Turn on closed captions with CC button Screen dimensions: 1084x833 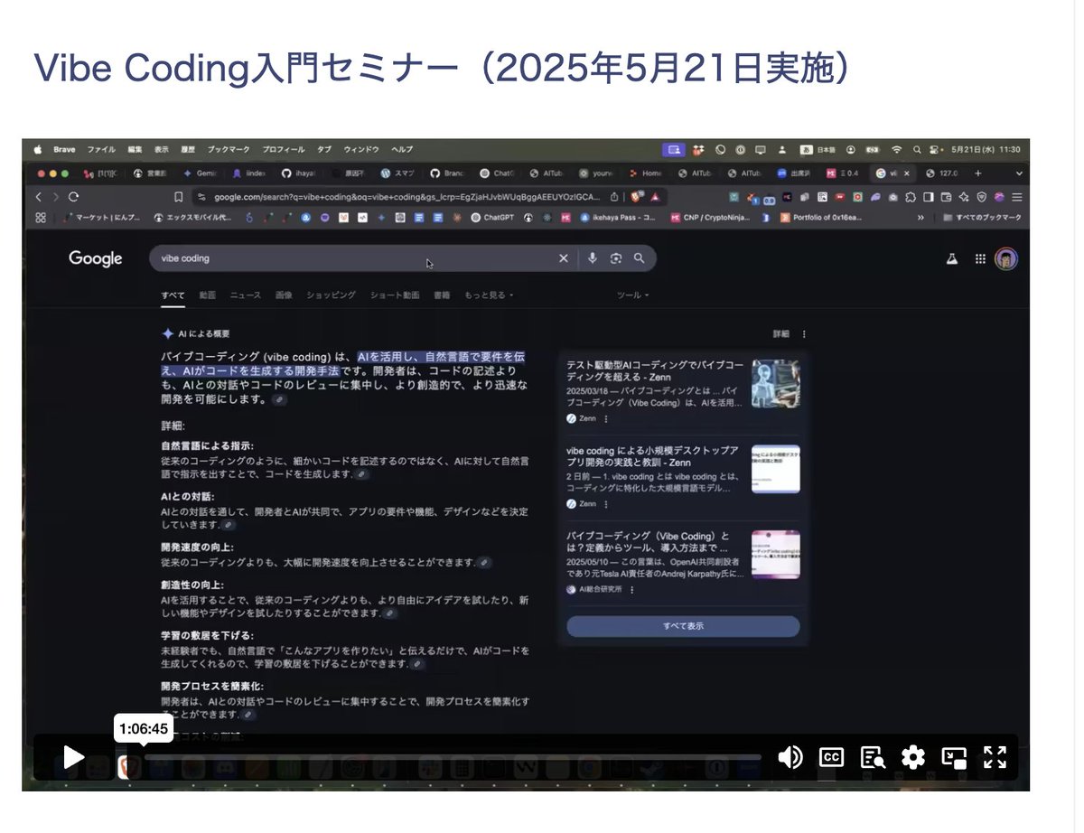(x=831, y=757)
